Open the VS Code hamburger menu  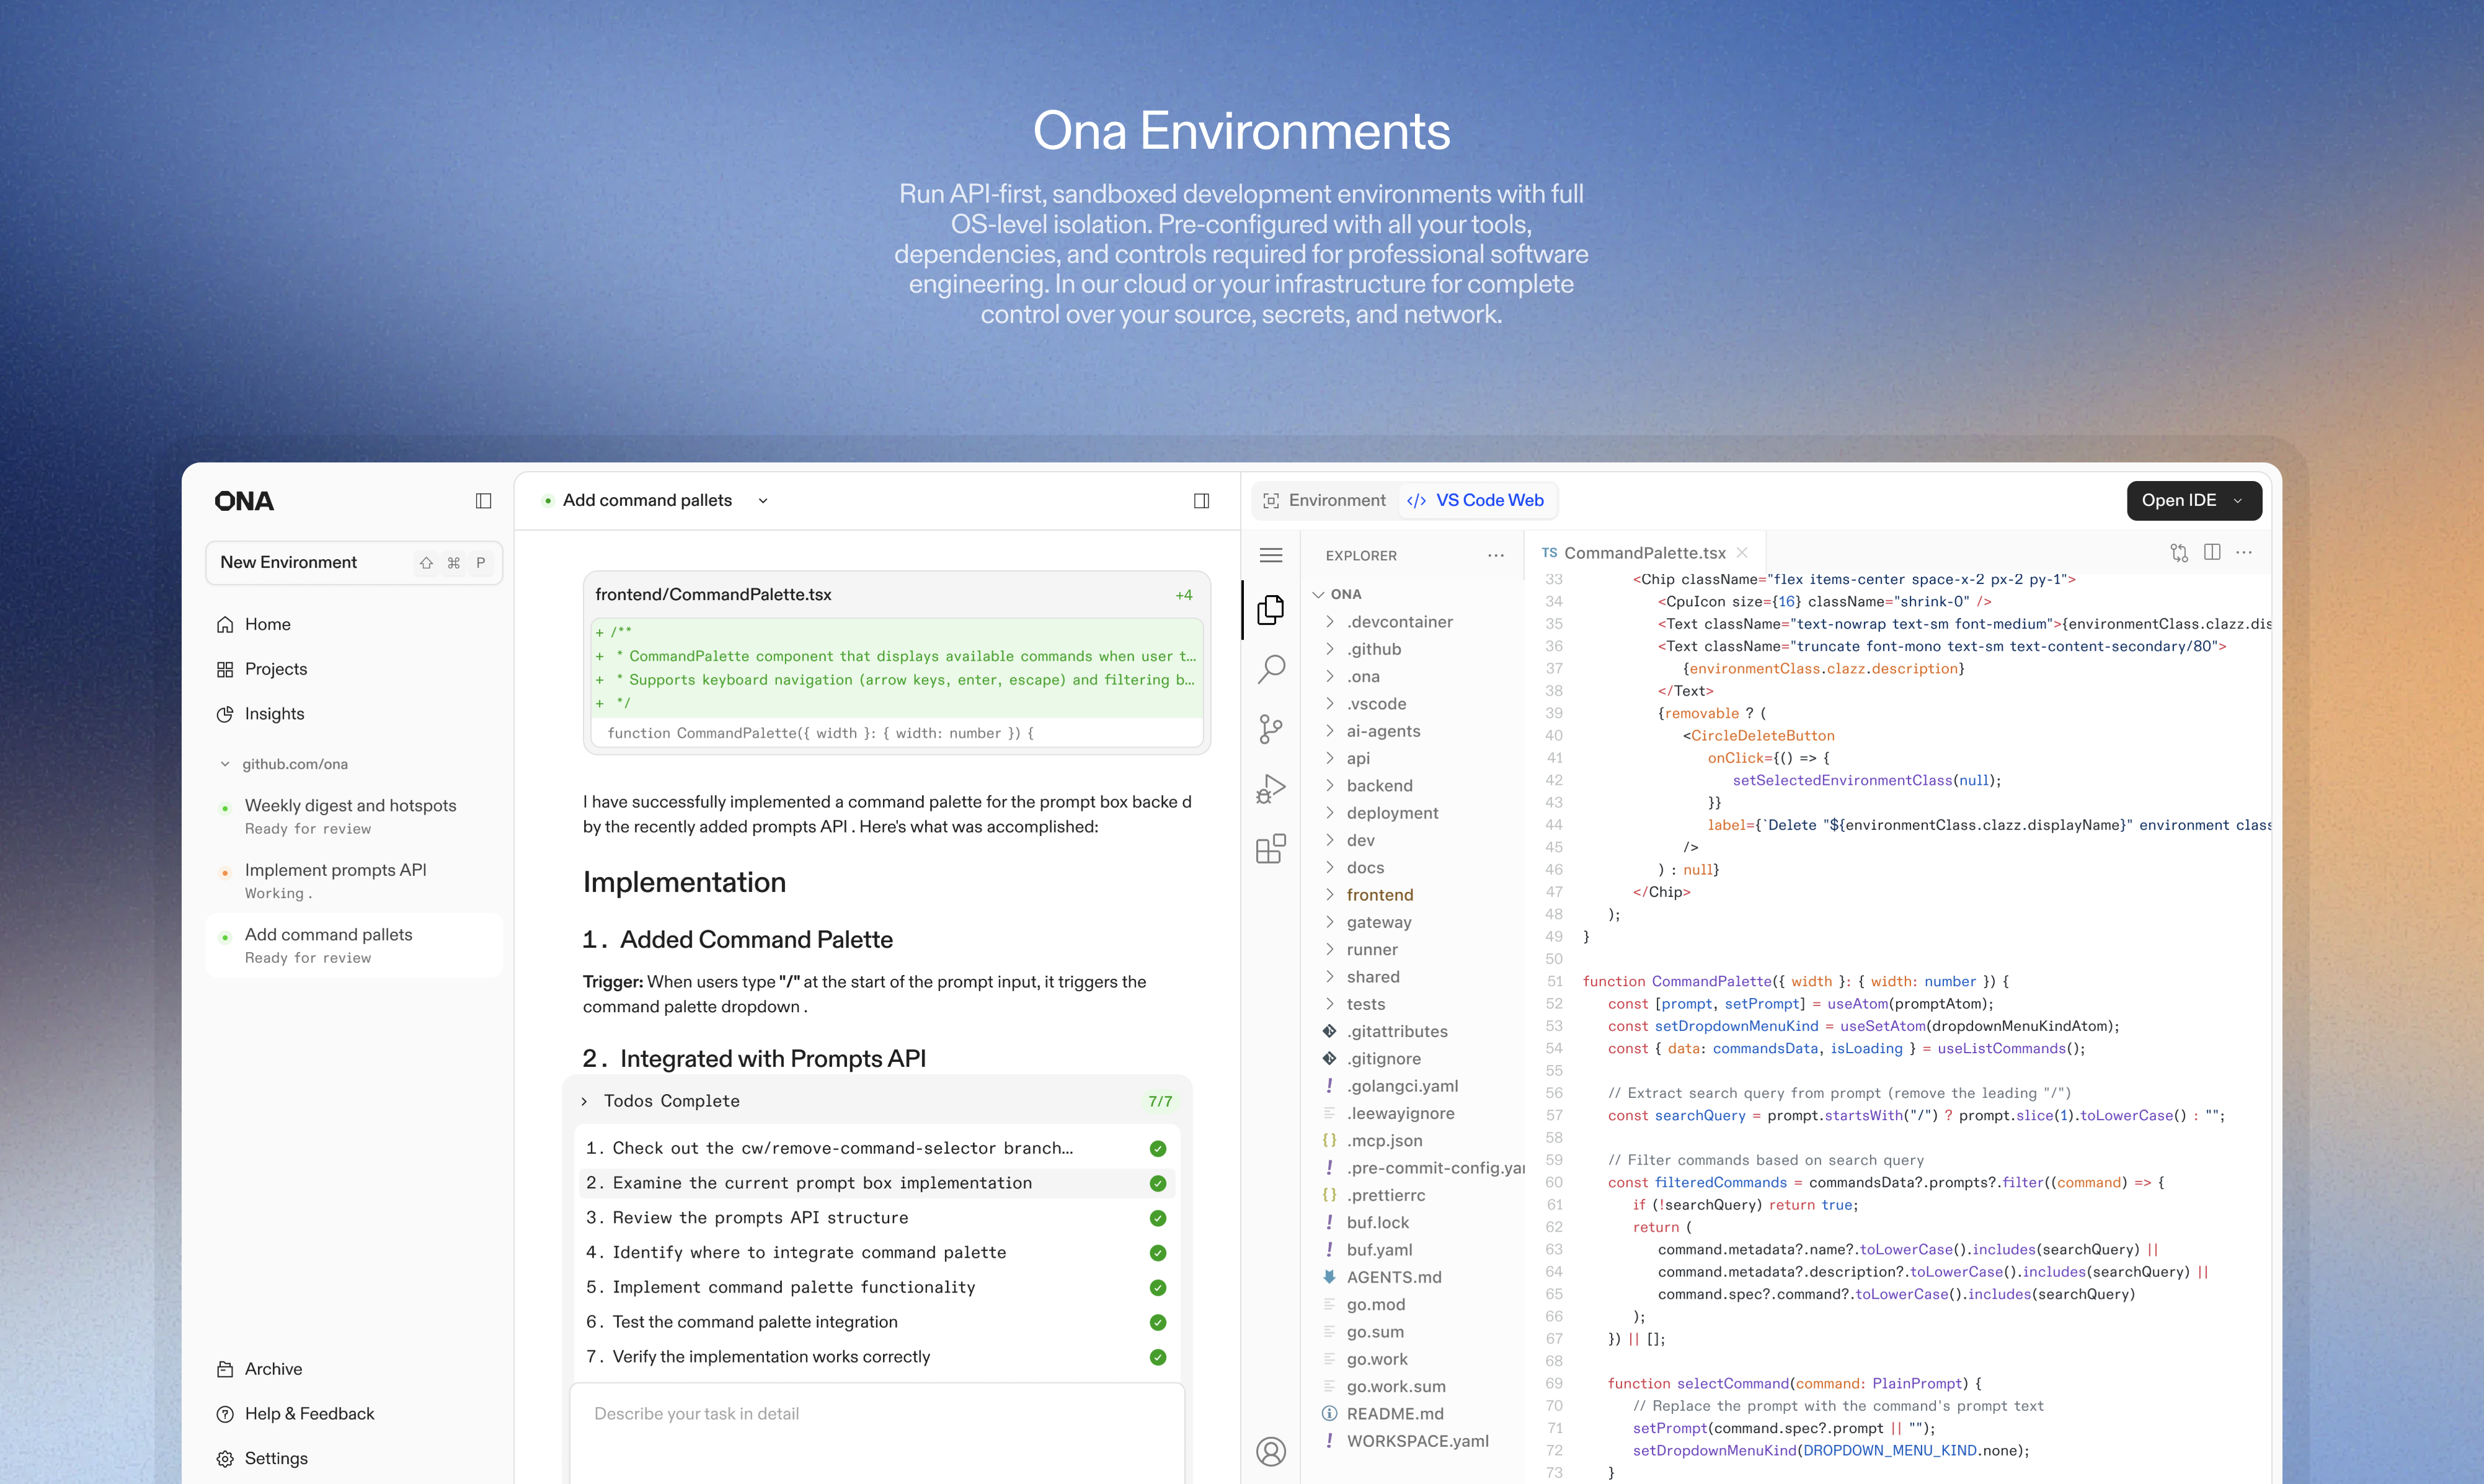pos(1270,555)
